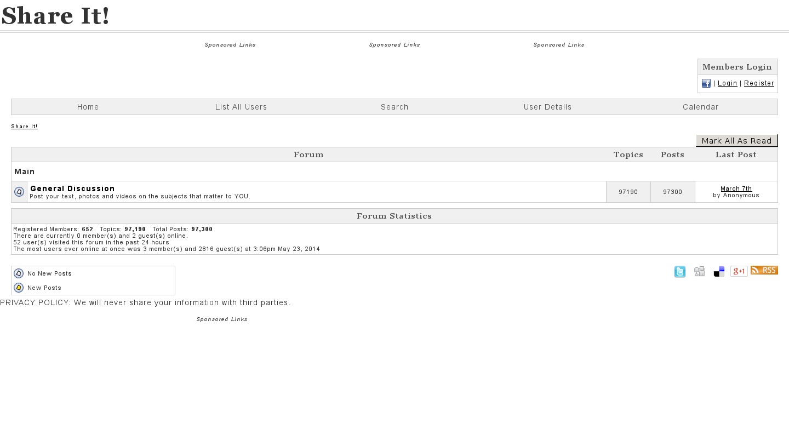
Task: Click the 'No New Posts' legend label
Action: coord(49,273)
